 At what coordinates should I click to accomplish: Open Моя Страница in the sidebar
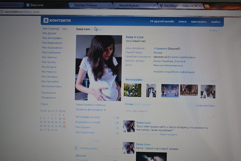[x=51, y=29]
